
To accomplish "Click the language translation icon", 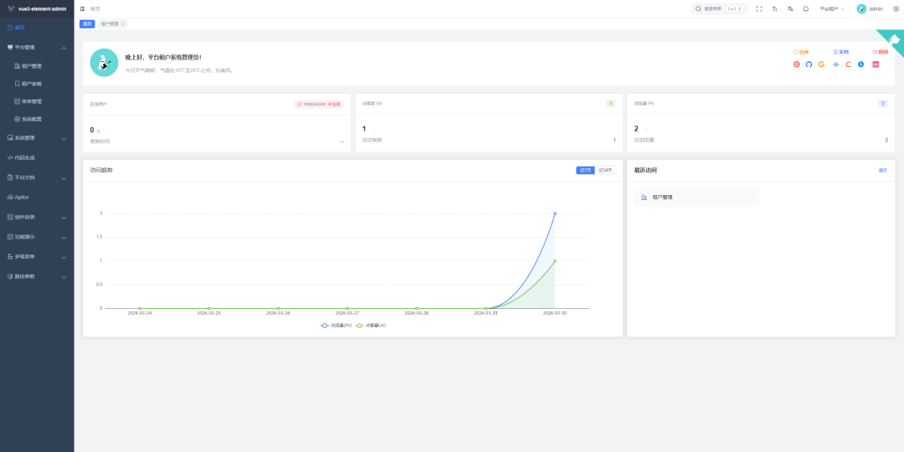I will click(790, 8).
